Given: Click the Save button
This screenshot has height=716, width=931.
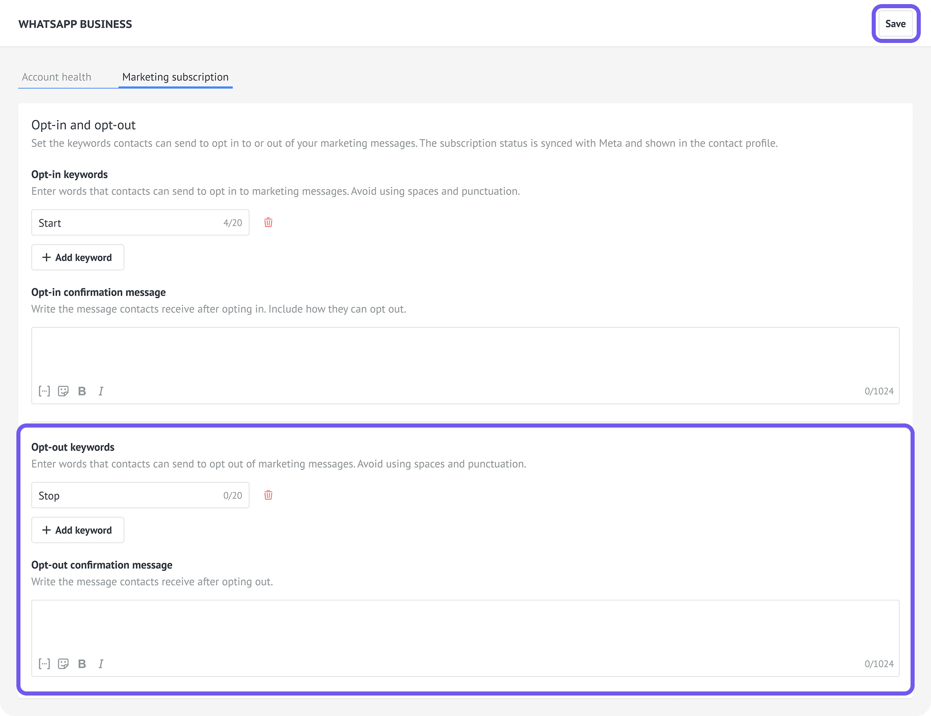Looking at the screenshot, I should 895,24.
